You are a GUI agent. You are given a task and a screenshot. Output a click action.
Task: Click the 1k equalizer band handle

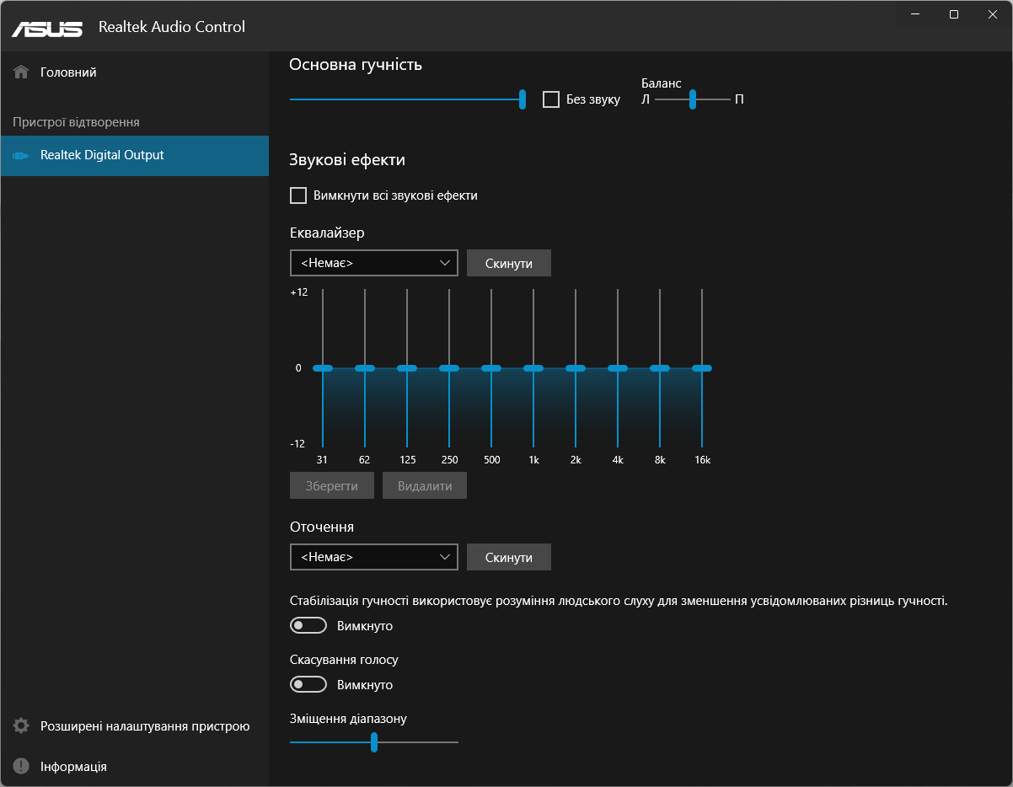click(533, 367)
